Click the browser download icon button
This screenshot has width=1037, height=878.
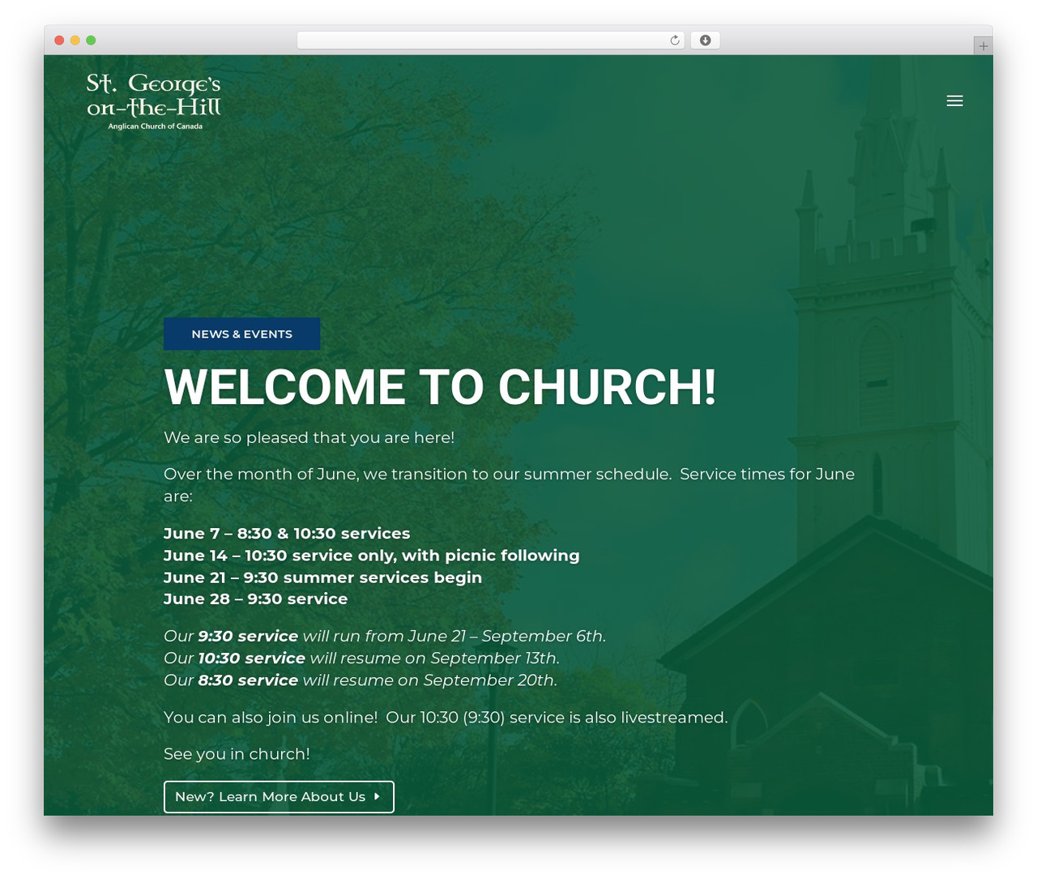[705, 40]
